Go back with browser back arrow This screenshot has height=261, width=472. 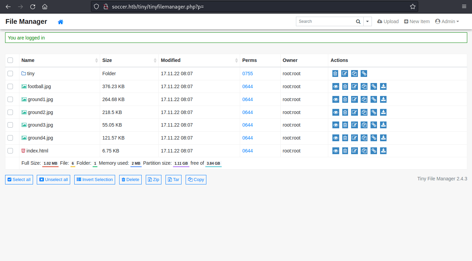8,6
